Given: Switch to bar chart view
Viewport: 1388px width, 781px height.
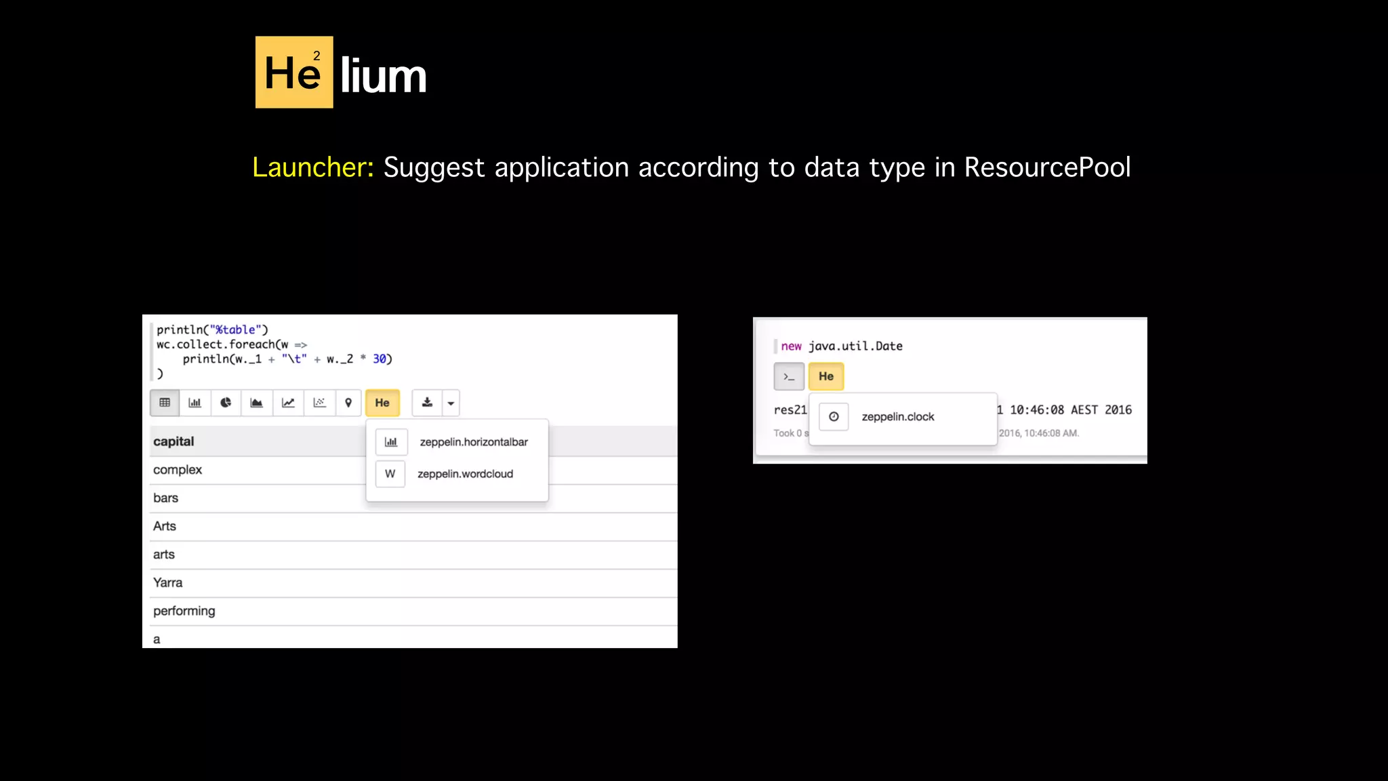Looking at the screenshot, I should click(195, 403).
